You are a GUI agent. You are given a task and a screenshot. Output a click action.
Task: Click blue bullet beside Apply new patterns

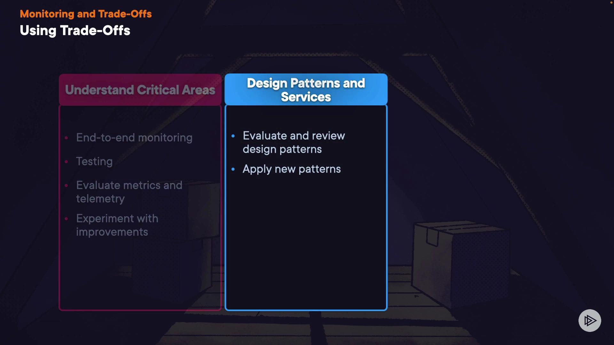233,169
